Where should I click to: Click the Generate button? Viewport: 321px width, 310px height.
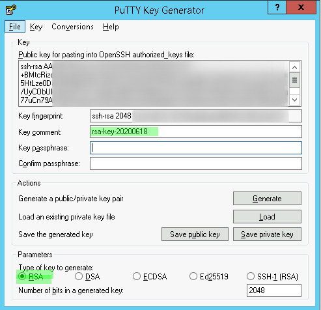tap(267, 198)
